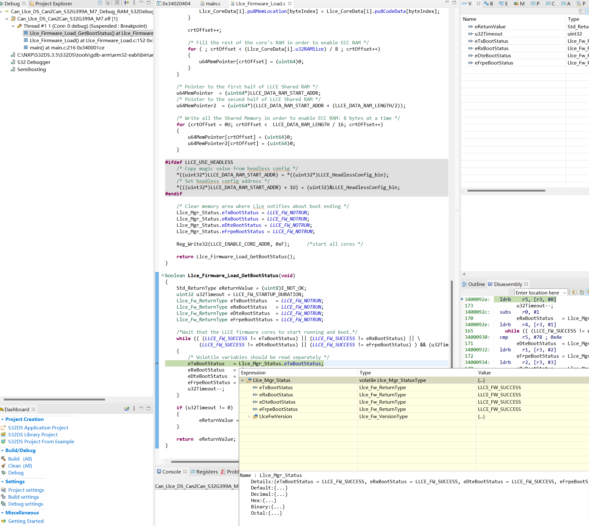Click Remove All Terminated Launches in Debug toolbar

[108, 3]
